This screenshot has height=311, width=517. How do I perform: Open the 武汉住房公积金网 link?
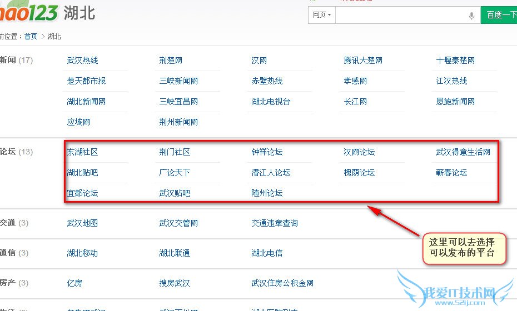[x=282, y=283]
